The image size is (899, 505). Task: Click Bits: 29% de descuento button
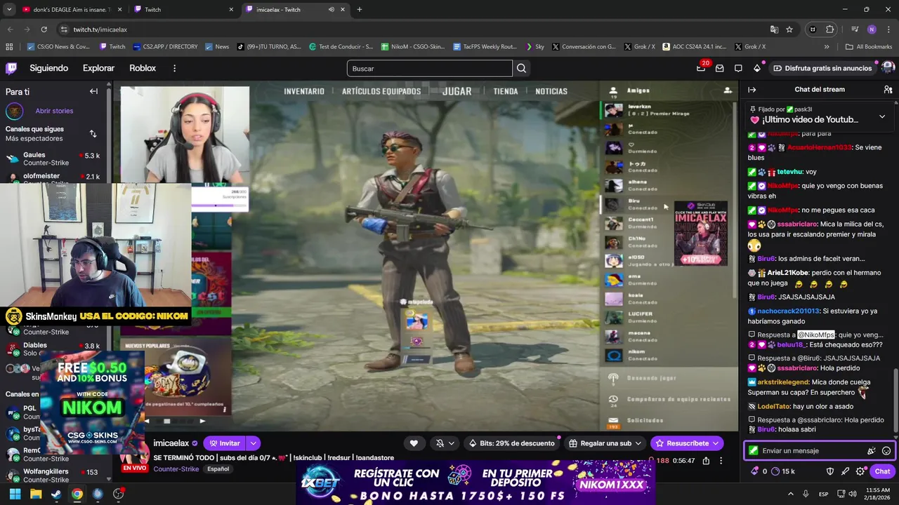[513, 443]
